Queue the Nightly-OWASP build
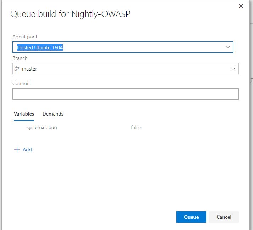Image resolution: width=253 pixels, height=230 pixels. [x=191, y=217]
